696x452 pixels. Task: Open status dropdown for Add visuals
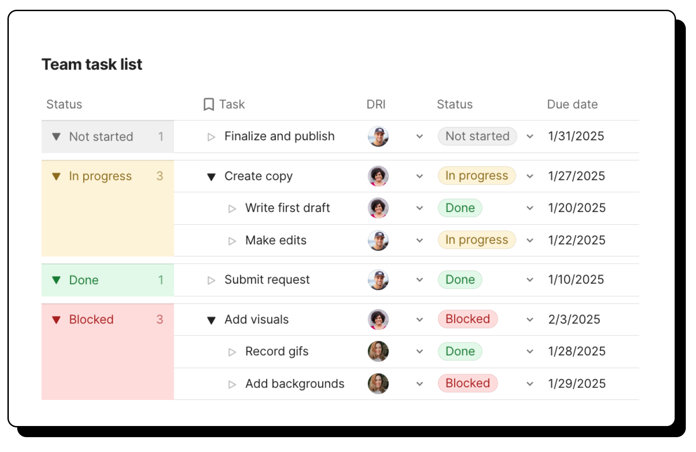(530, 320)
